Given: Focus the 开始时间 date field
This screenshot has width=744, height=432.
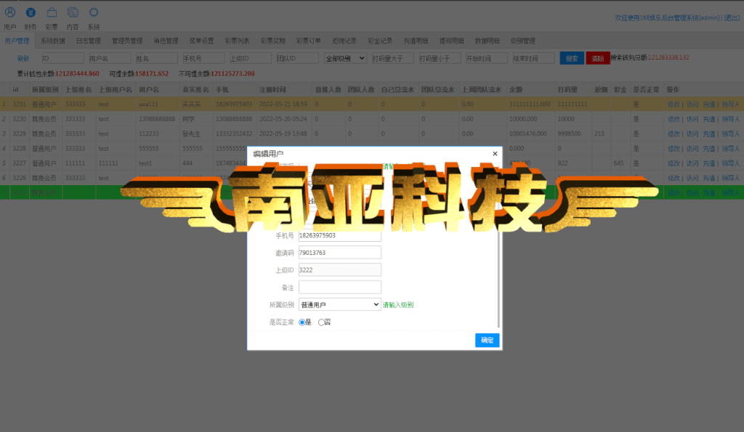Looking at the screenshot, I should coord(486,58).
